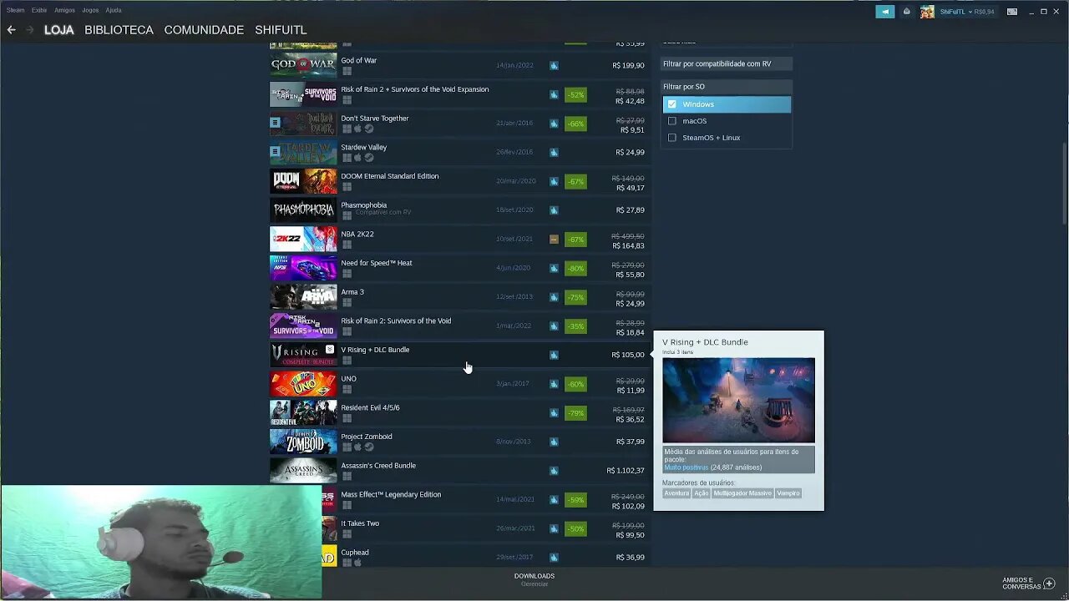
Task: Uncheck the Windows OS filter
Action: click(x=672, y=104)
